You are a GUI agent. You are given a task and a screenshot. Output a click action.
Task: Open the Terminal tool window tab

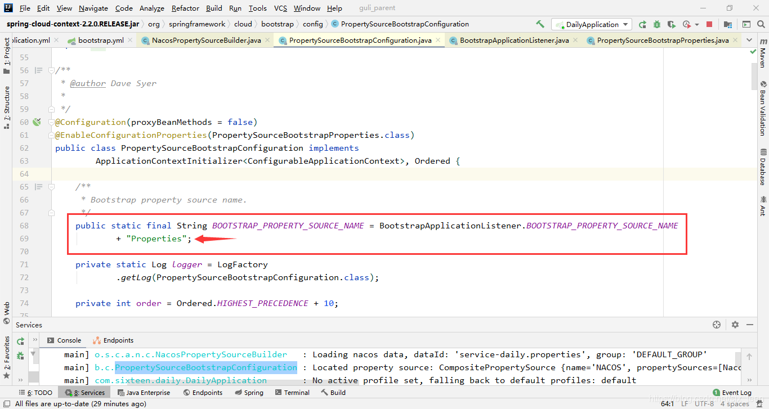point(292,393)
